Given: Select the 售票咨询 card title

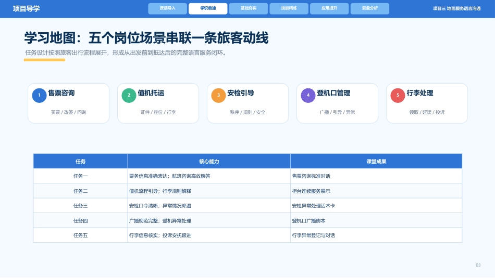Looking at the screenshot, I should pyautogui.click(x=61, y=93).
